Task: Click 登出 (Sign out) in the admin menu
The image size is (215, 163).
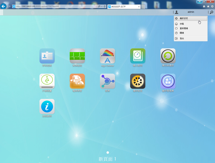Action: (x=182, y=38)
